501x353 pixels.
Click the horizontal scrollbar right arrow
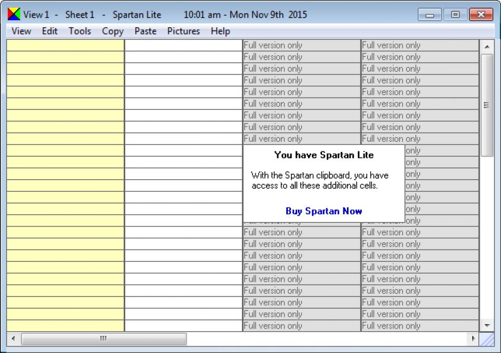point(473,338)
